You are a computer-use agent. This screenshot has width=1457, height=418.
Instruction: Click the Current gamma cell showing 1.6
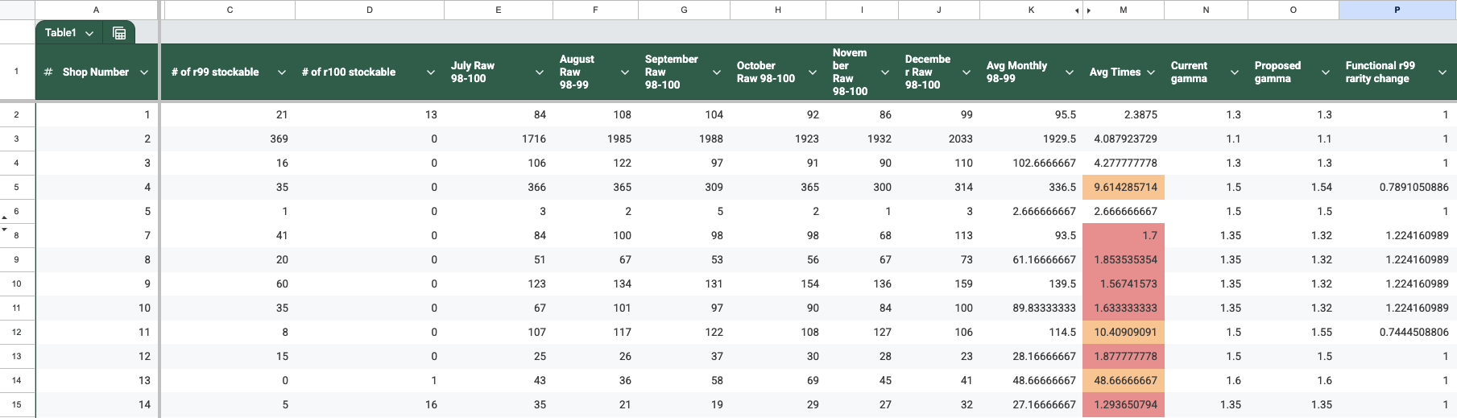pos(1206,380)
